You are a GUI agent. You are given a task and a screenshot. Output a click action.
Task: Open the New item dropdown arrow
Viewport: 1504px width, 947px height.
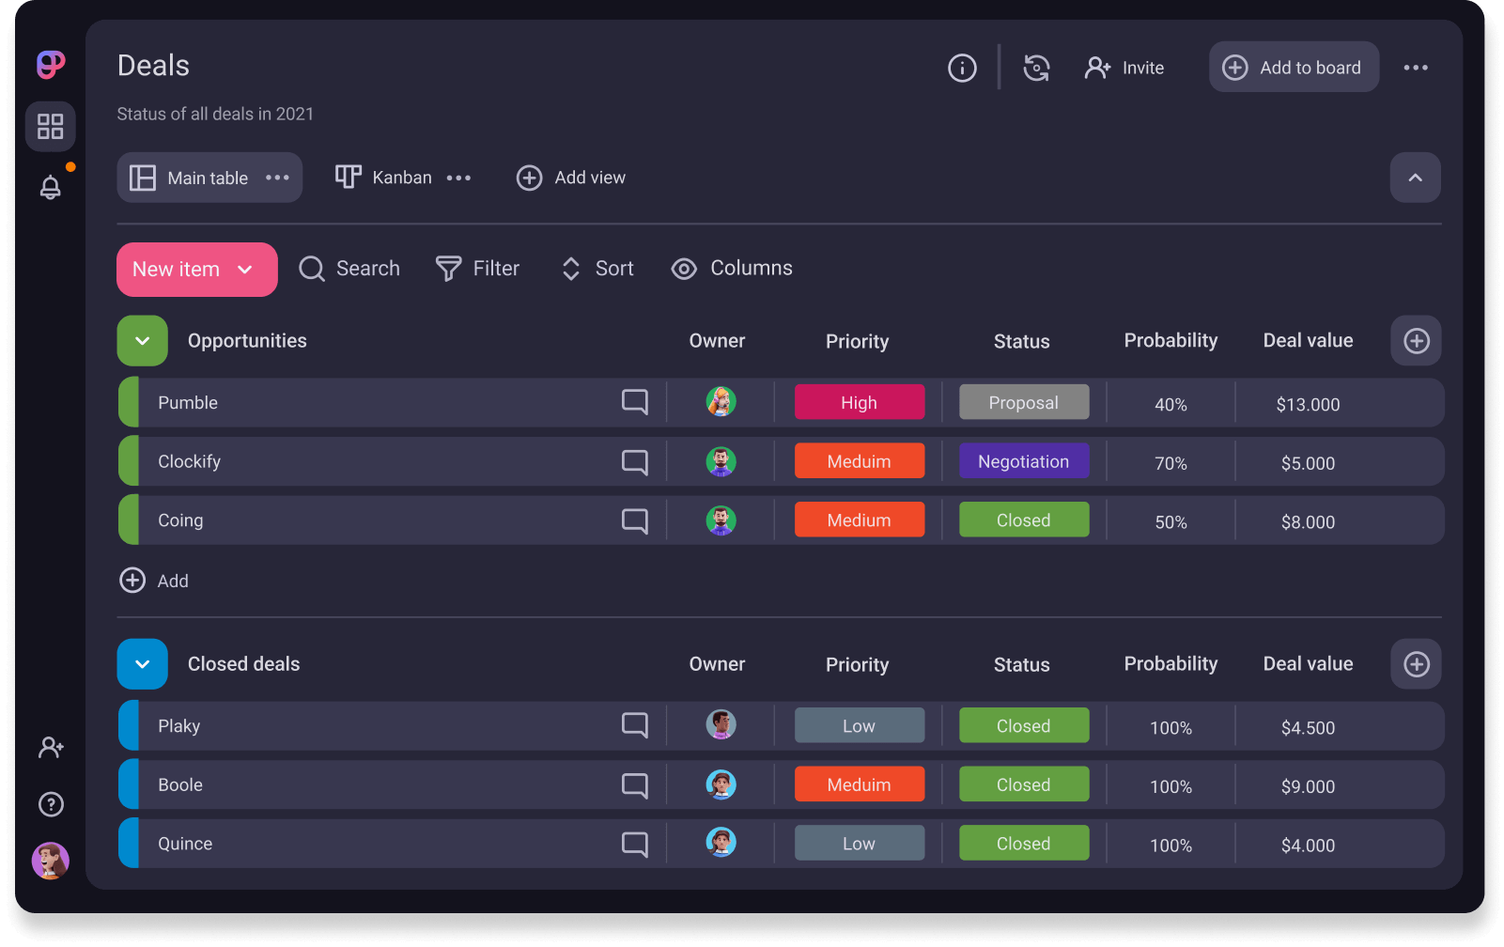[246, 269]
